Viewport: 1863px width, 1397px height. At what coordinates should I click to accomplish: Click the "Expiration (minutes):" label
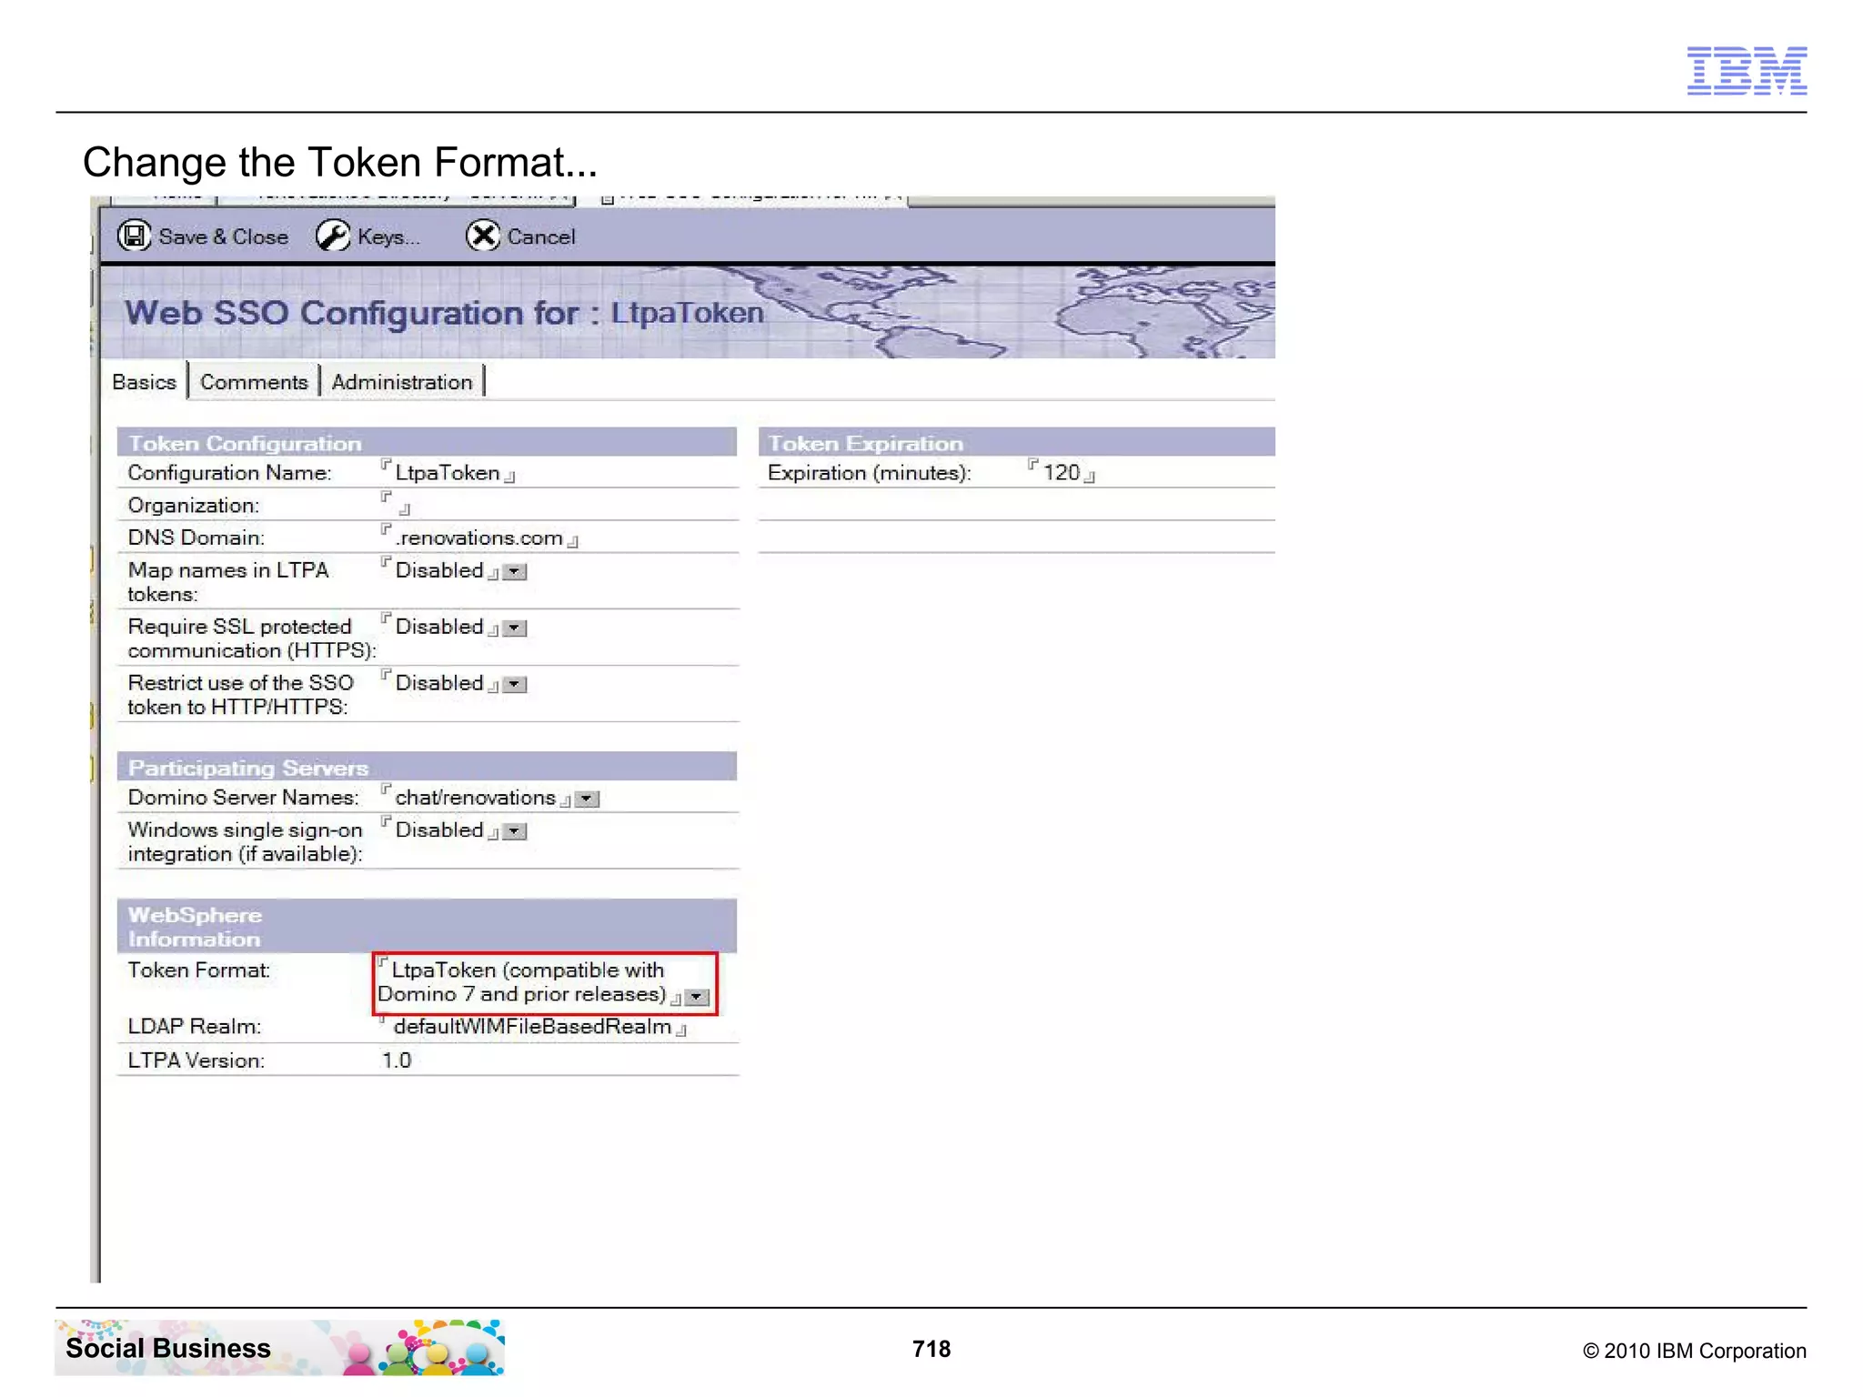coord(870,473)
